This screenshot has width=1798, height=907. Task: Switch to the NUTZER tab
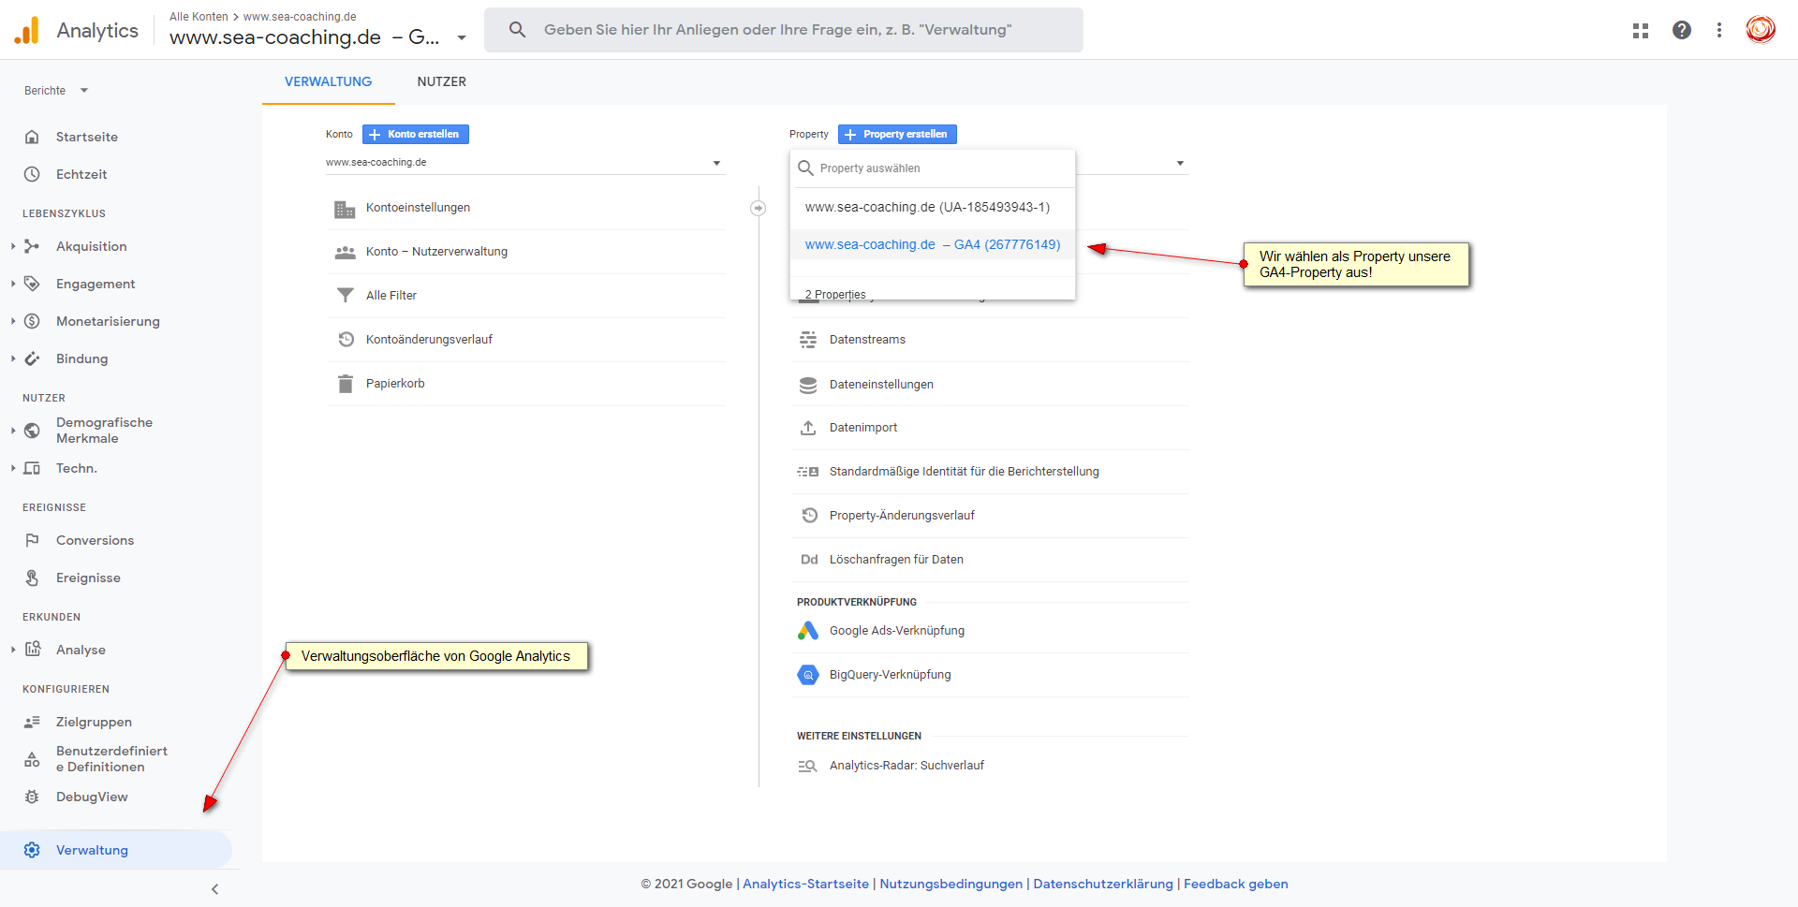point(441,81)
